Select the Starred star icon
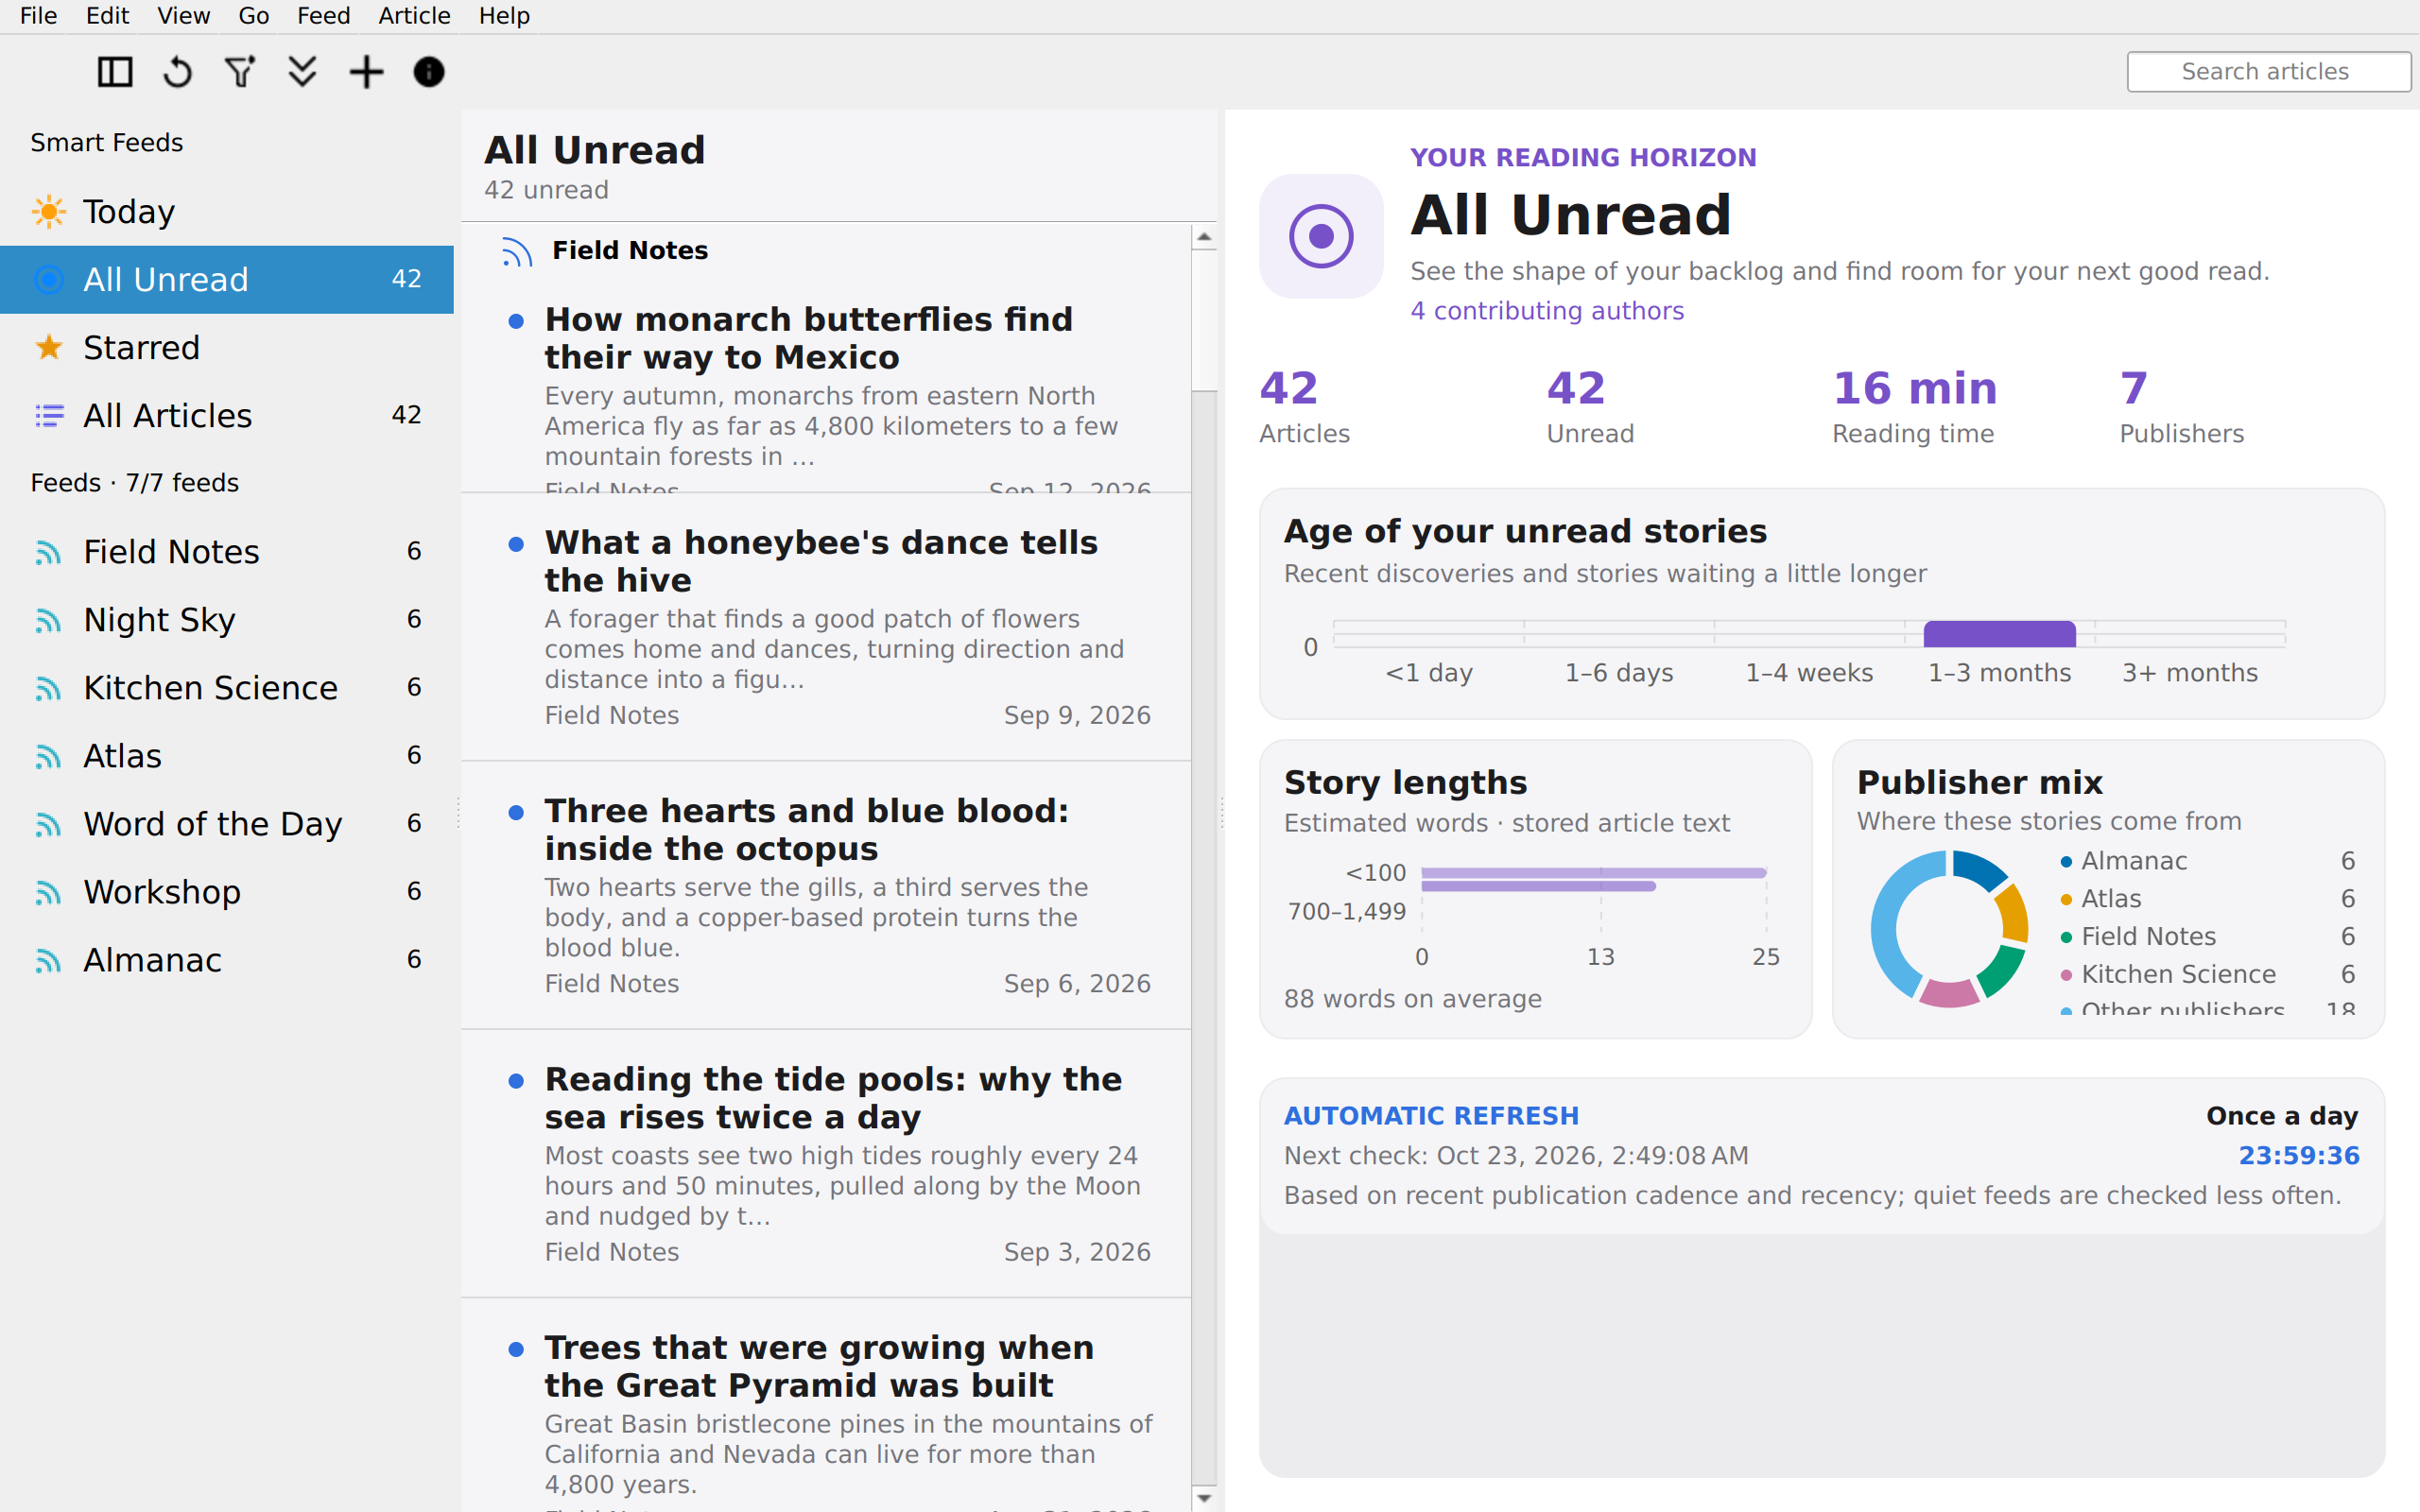 pos(48,348)
